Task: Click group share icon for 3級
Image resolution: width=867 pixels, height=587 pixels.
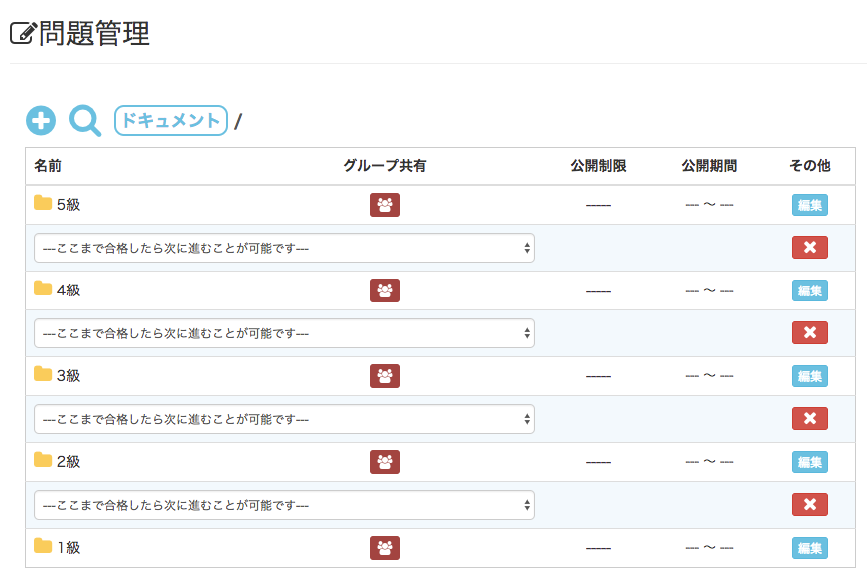Action: pos(385,376)
